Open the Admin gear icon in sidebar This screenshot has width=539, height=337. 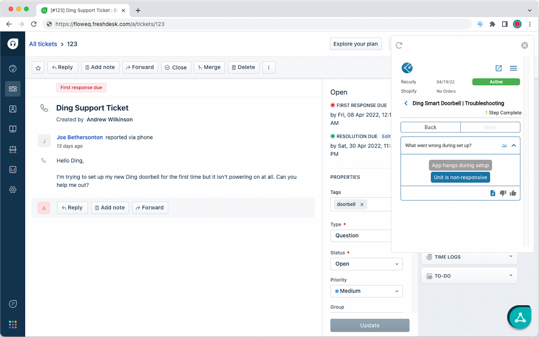click(13, 190)
